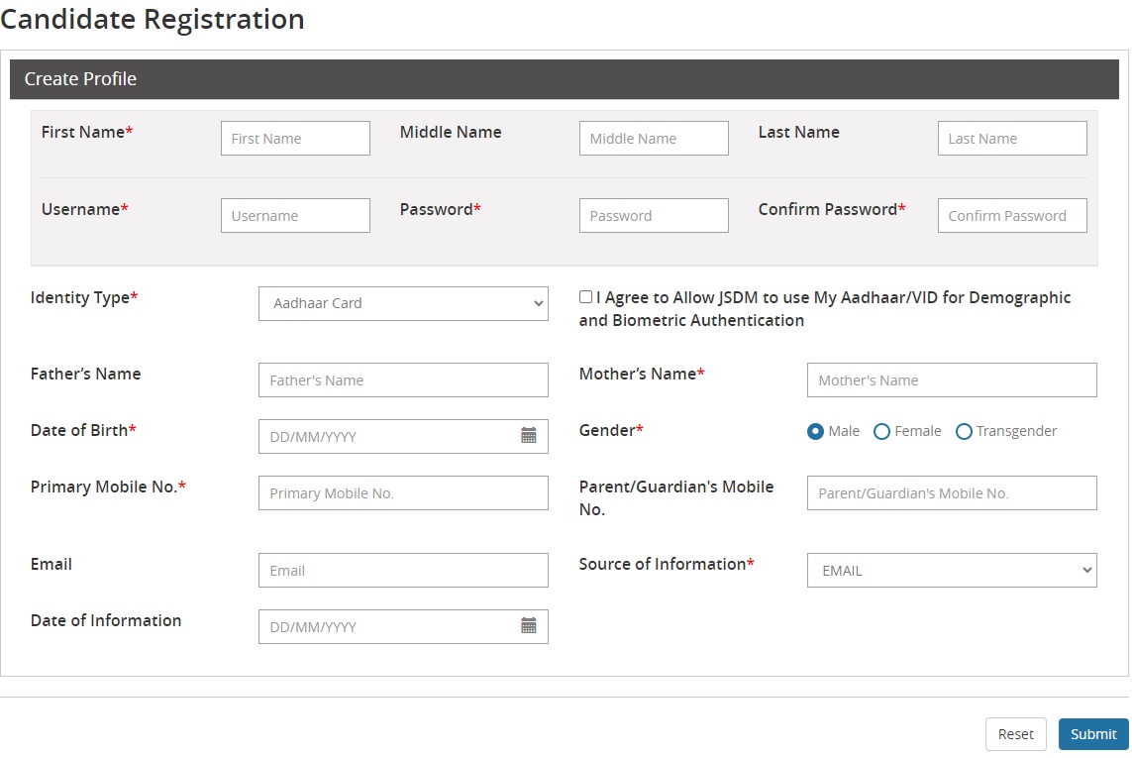Screen dimensions: 1132x758
Task: Open the Identity Type dropdown
Action: [402, 303]
